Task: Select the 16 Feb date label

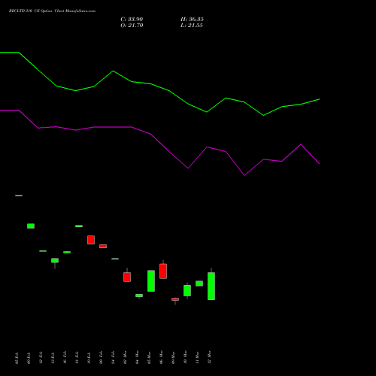Action: [65, 358]
